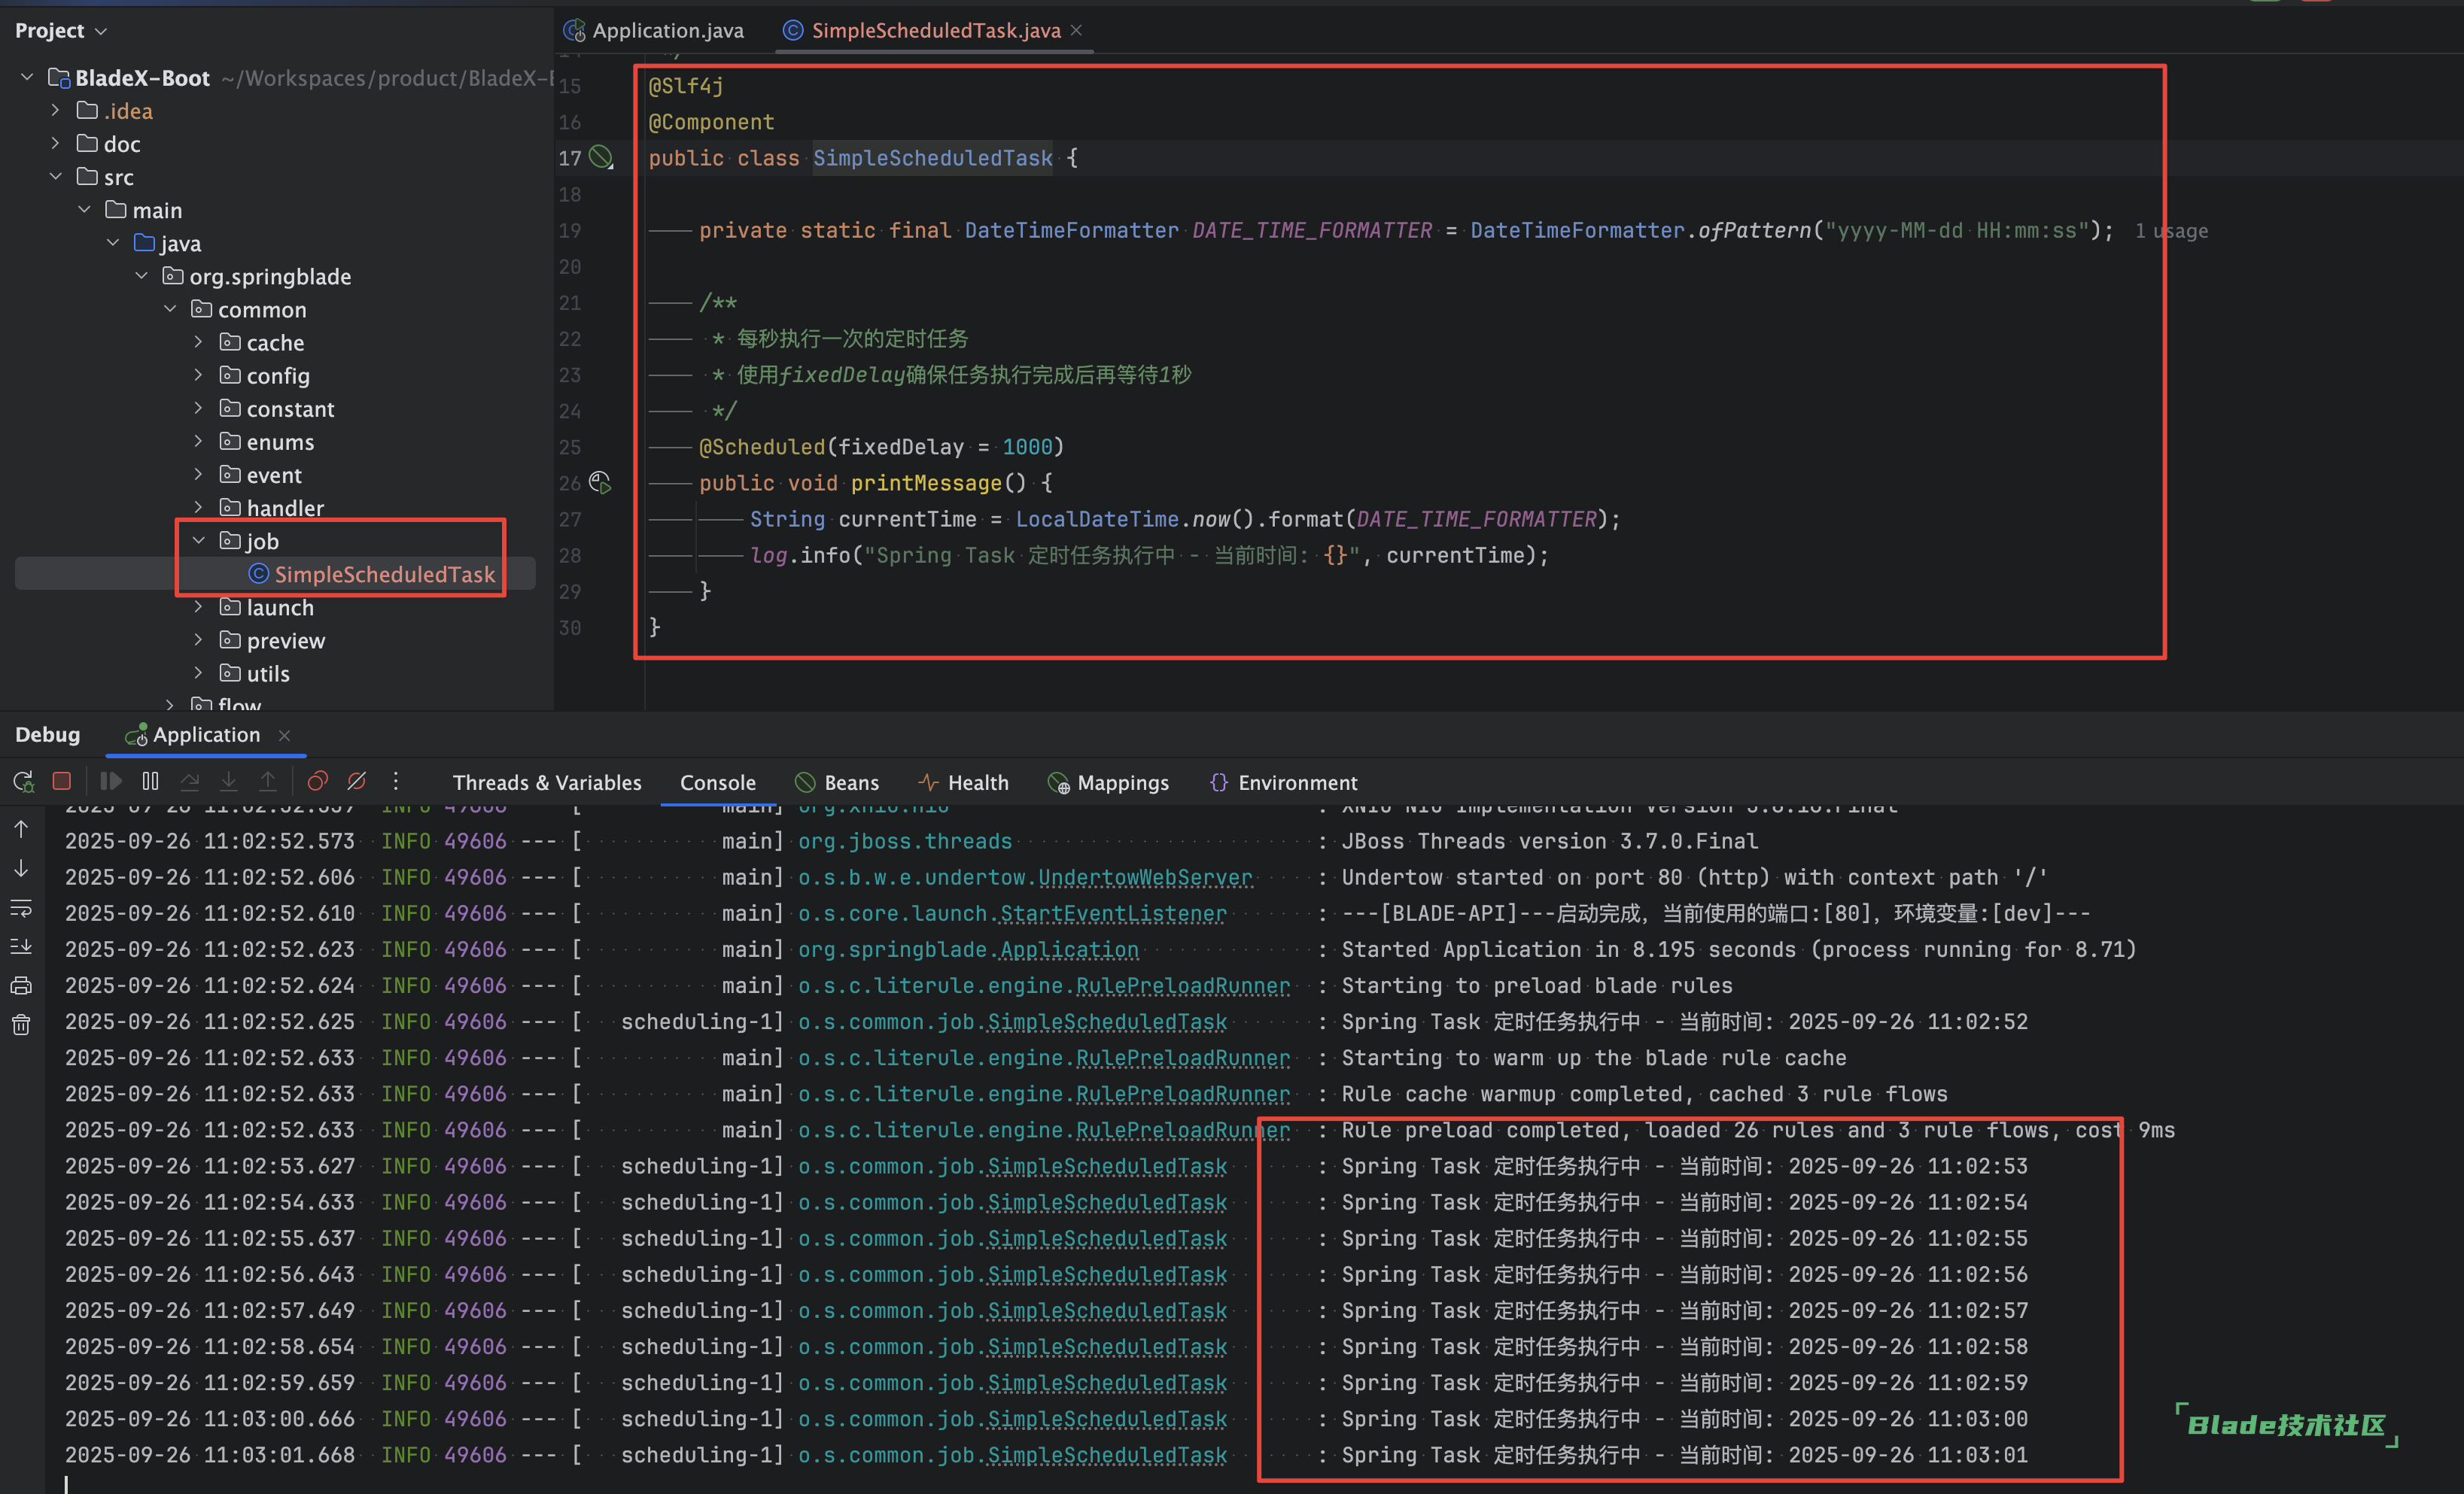The image size is (2464, 1494).
Task: Open the Console tab
Action: [x=718, y=782]
